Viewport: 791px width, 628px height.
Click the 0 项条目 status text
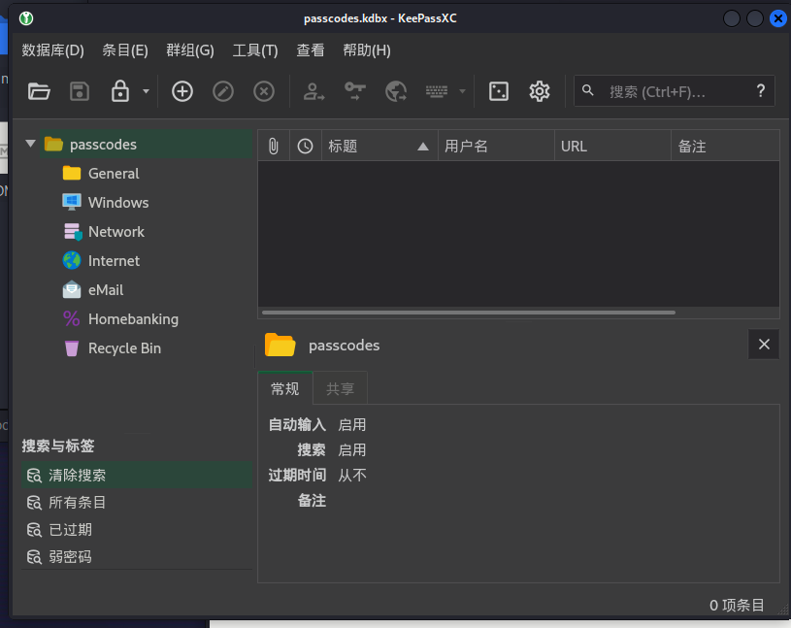pyautogui.click(x=737, y=606)
